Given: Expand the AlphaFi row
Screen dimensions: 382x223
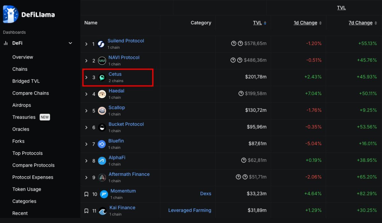Looking at the screenshot, I should pos(86,161).
